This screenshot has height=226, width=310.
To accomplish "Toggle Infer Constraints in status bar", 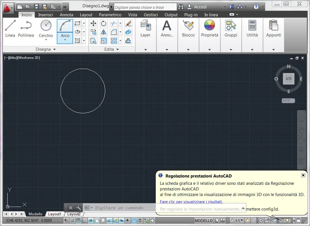I will 66,220.
